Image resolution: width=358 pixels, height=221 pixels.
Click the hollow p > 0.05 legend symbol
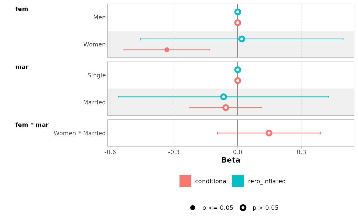243,208
